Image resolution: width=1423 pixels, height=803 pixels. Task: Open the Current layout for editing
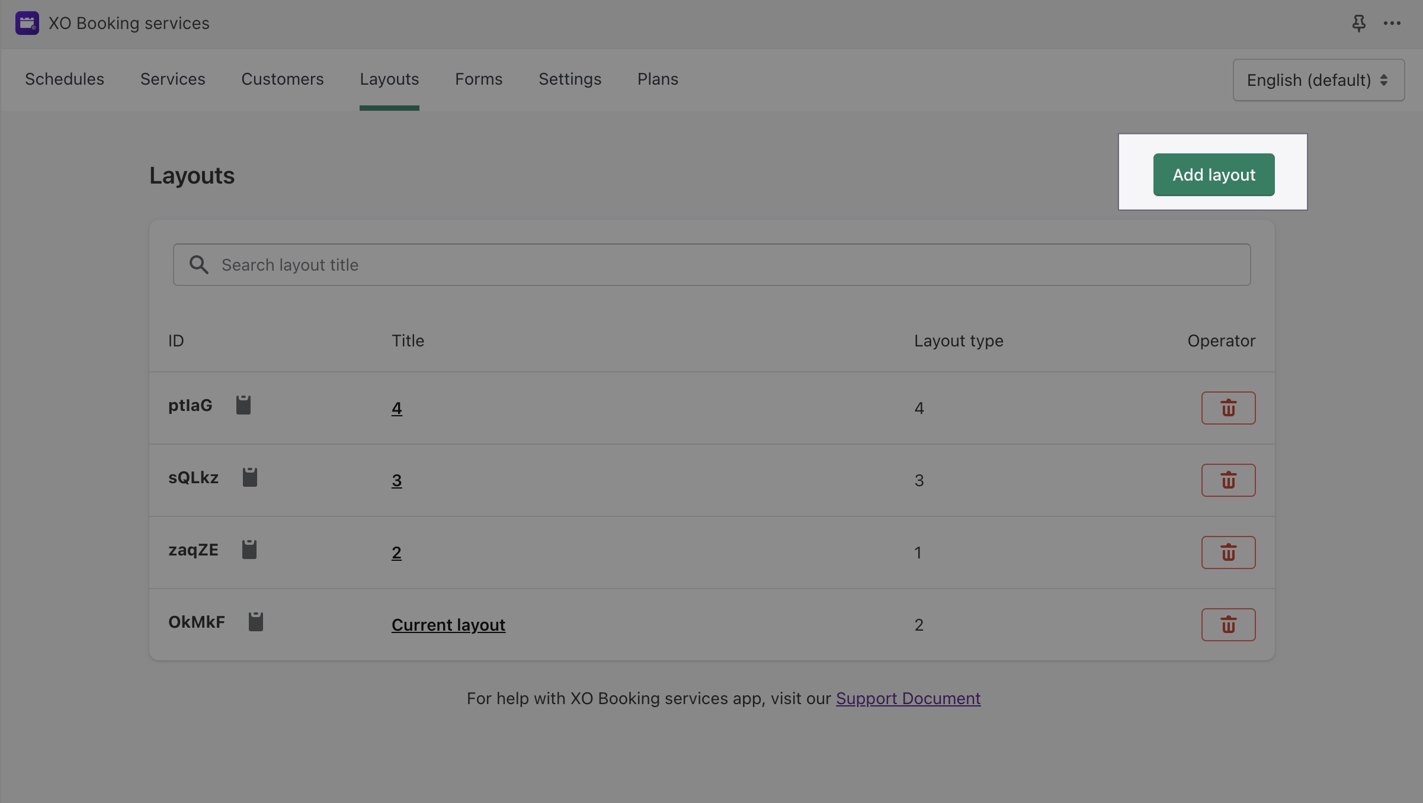click(x=448, y=624)
